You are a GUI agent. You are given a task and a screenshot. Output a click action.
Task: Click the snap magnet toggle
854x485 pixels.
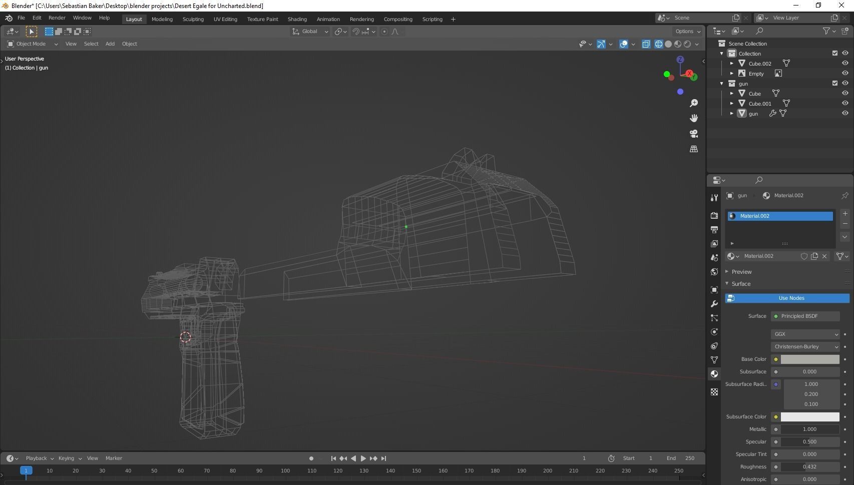pos(356,32)
